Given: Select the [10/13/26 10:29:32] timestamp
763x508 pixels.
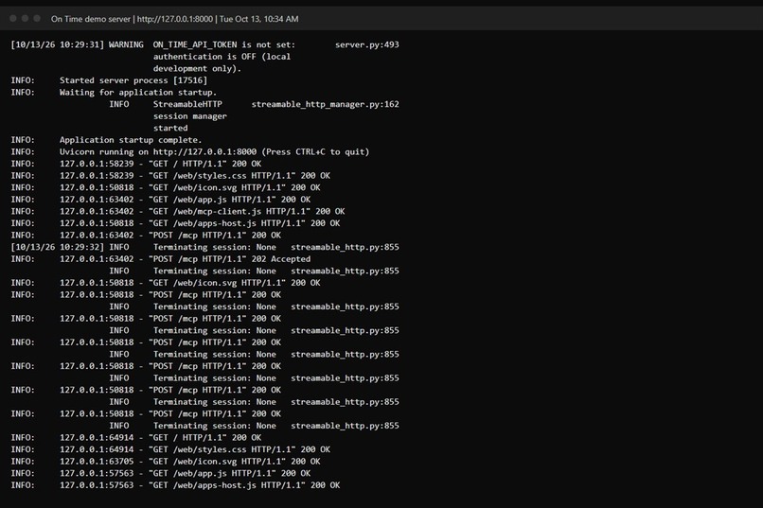Looking at the screenshot, I should [58, 247].
